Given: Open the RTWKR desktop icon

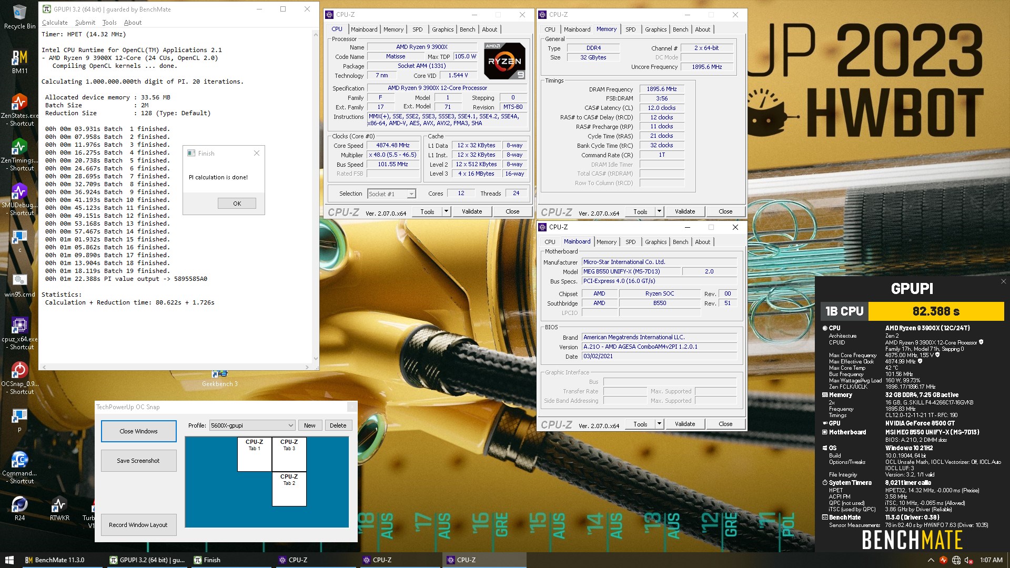Looking at the screenshot, I should coord(59,508).
